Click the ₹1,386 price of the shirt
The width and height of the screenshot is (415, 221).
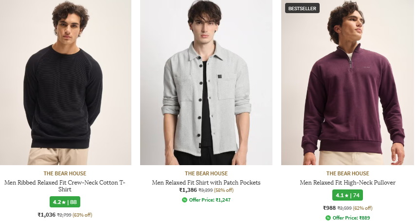click(188, 190)
